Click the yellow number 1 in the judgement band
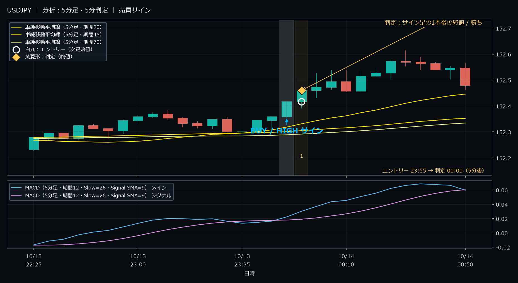 [x=301, y=156]
